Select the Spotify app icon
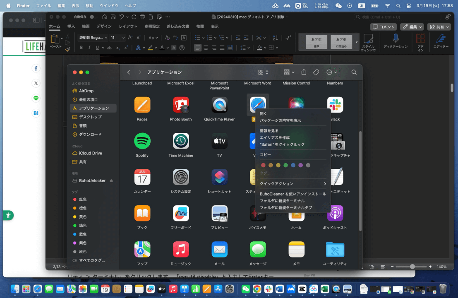Viewport: 458px width, 298px height. click(x=142, y=141)
